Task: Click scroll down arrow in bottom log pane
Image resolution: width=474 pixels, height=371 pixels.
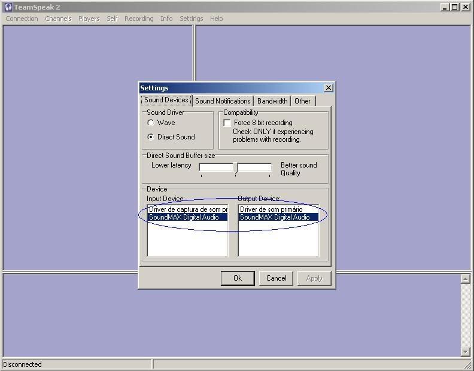Action: pos(465,351)
